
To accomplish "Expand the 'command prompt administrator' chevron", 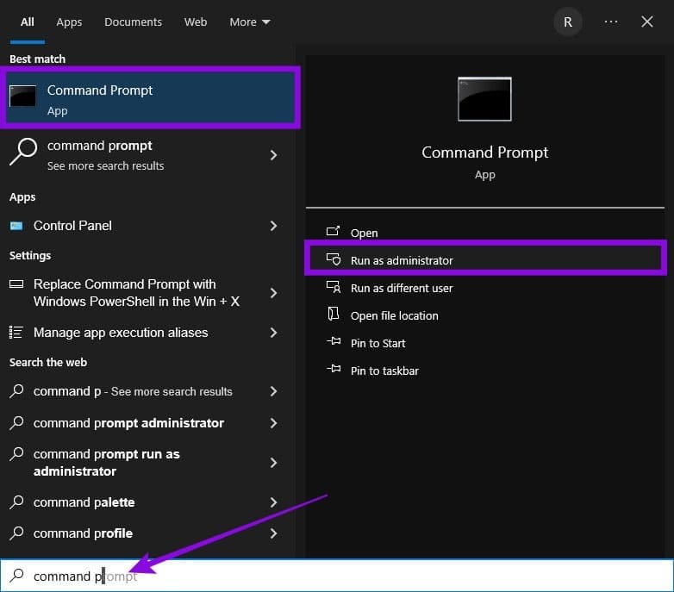I will [273, 423].
